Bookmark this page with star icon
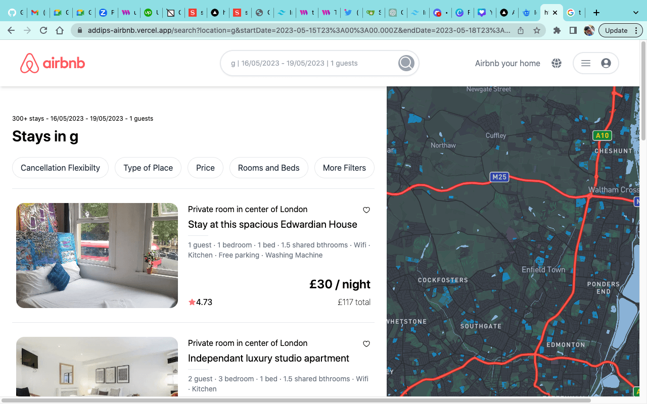647x404 pixels. (537, 30)
